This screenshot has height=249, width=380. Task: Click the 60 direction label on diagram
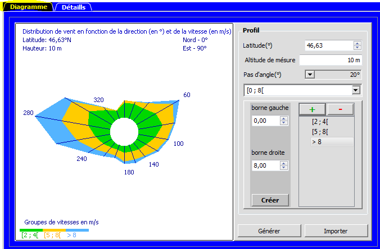tap(187, 95)
